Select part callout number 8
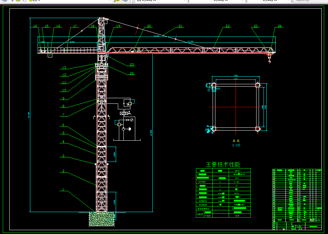Viewport: 328px width, 234px height. [63, 106]
